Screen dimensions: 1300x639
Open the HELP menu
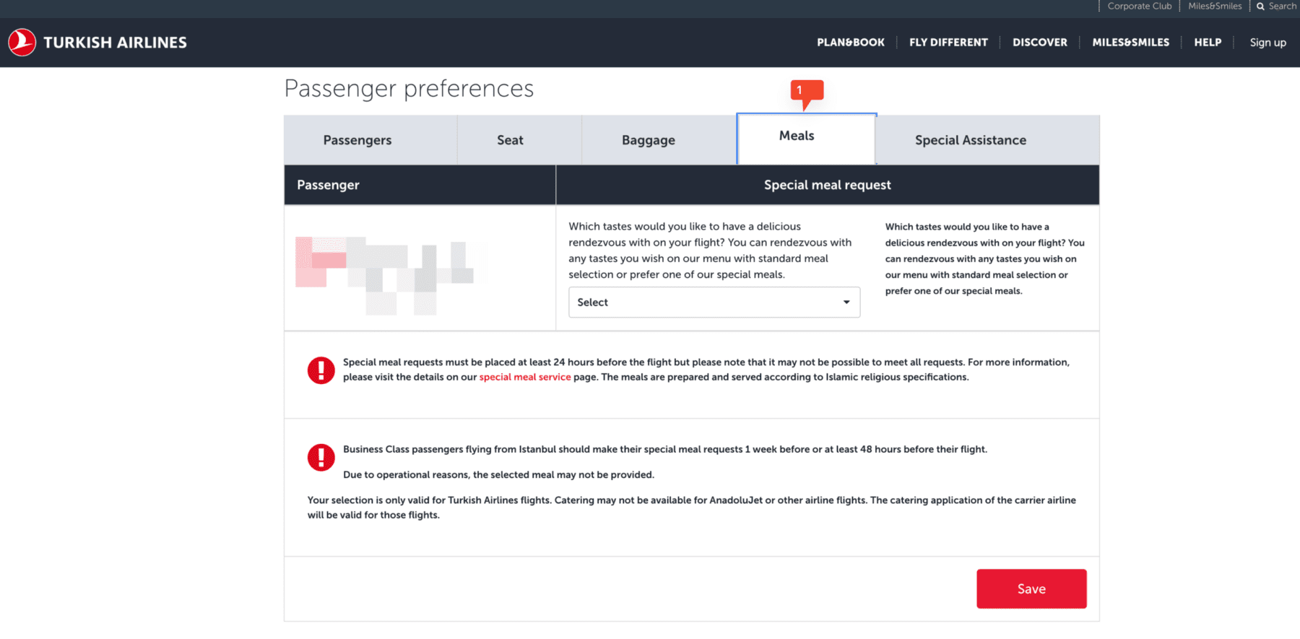(x=1208, y=43)
